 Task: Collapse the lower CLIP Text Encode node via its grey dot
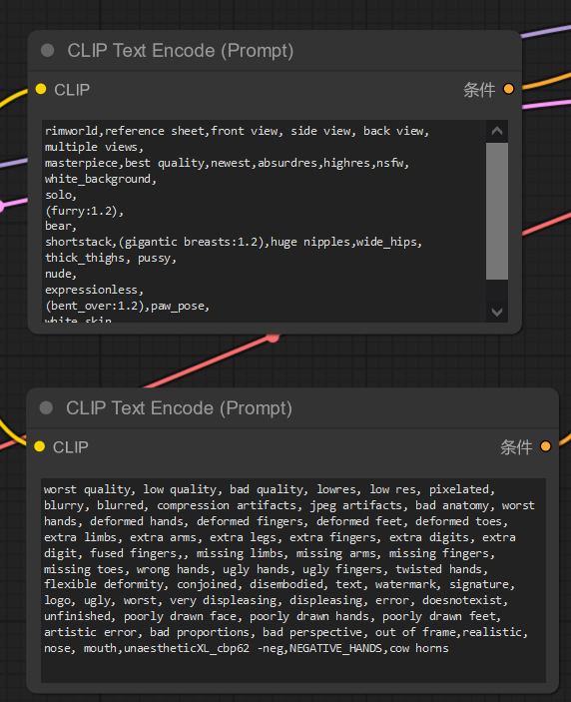[46, 407]
